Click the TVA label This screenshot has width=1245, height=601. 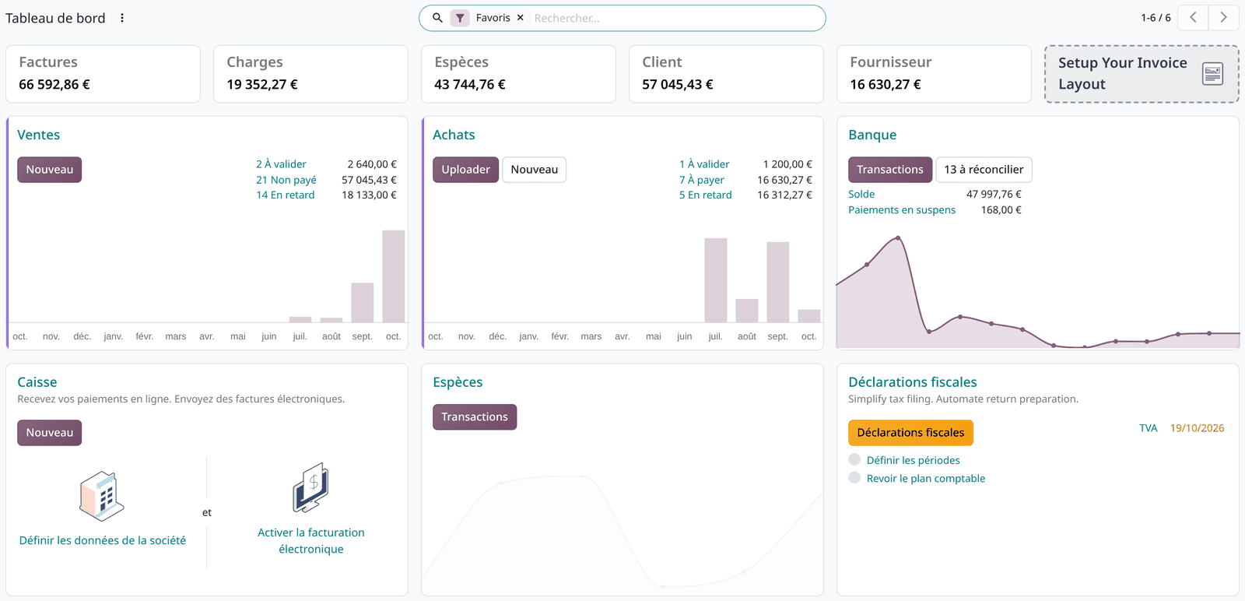[1149, 428]
